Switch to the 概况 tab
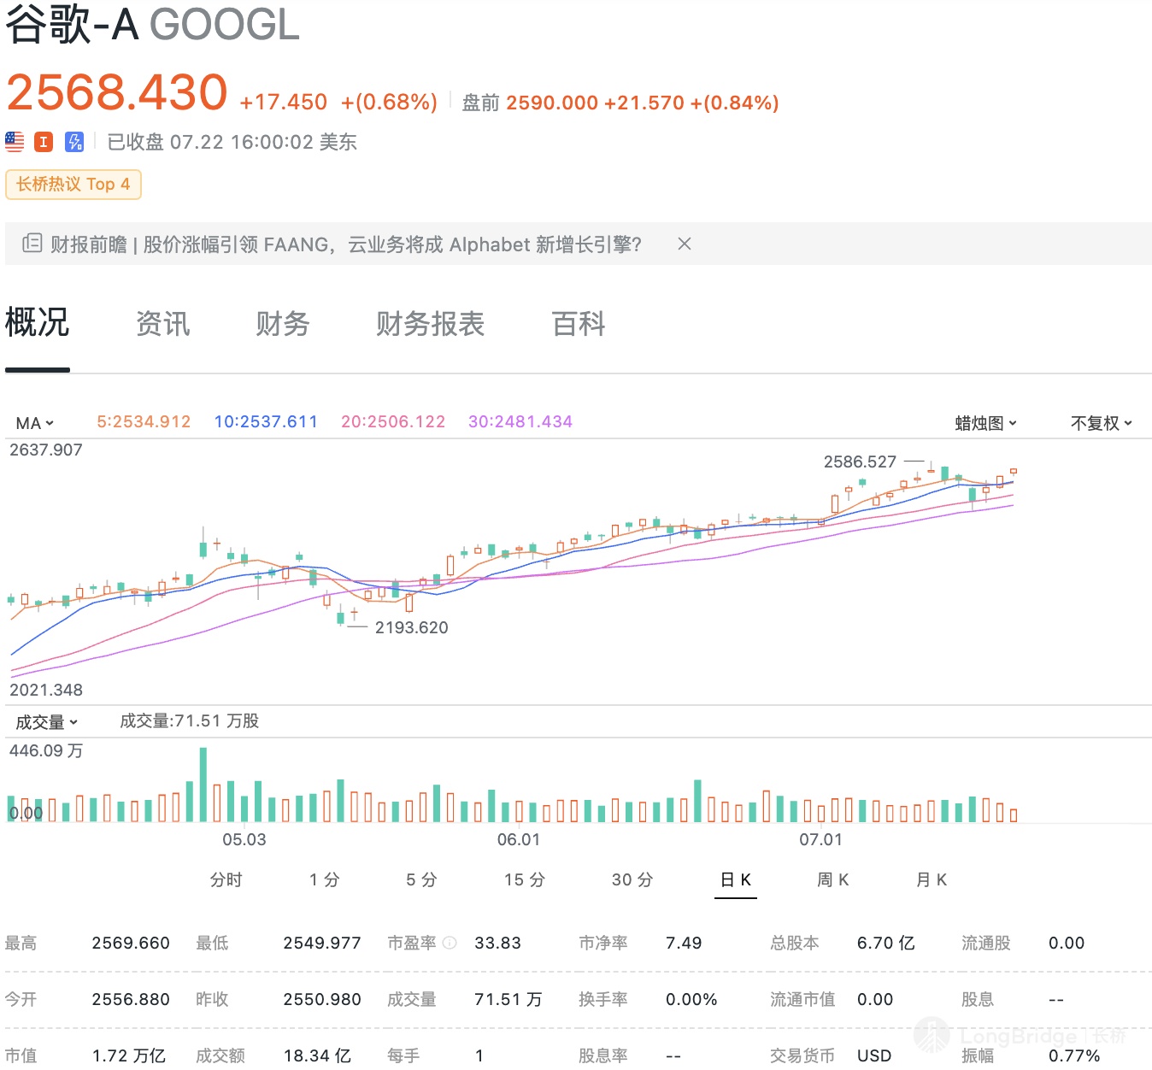The height and width of the screenshot is (1070, 1152). point(37,323)
